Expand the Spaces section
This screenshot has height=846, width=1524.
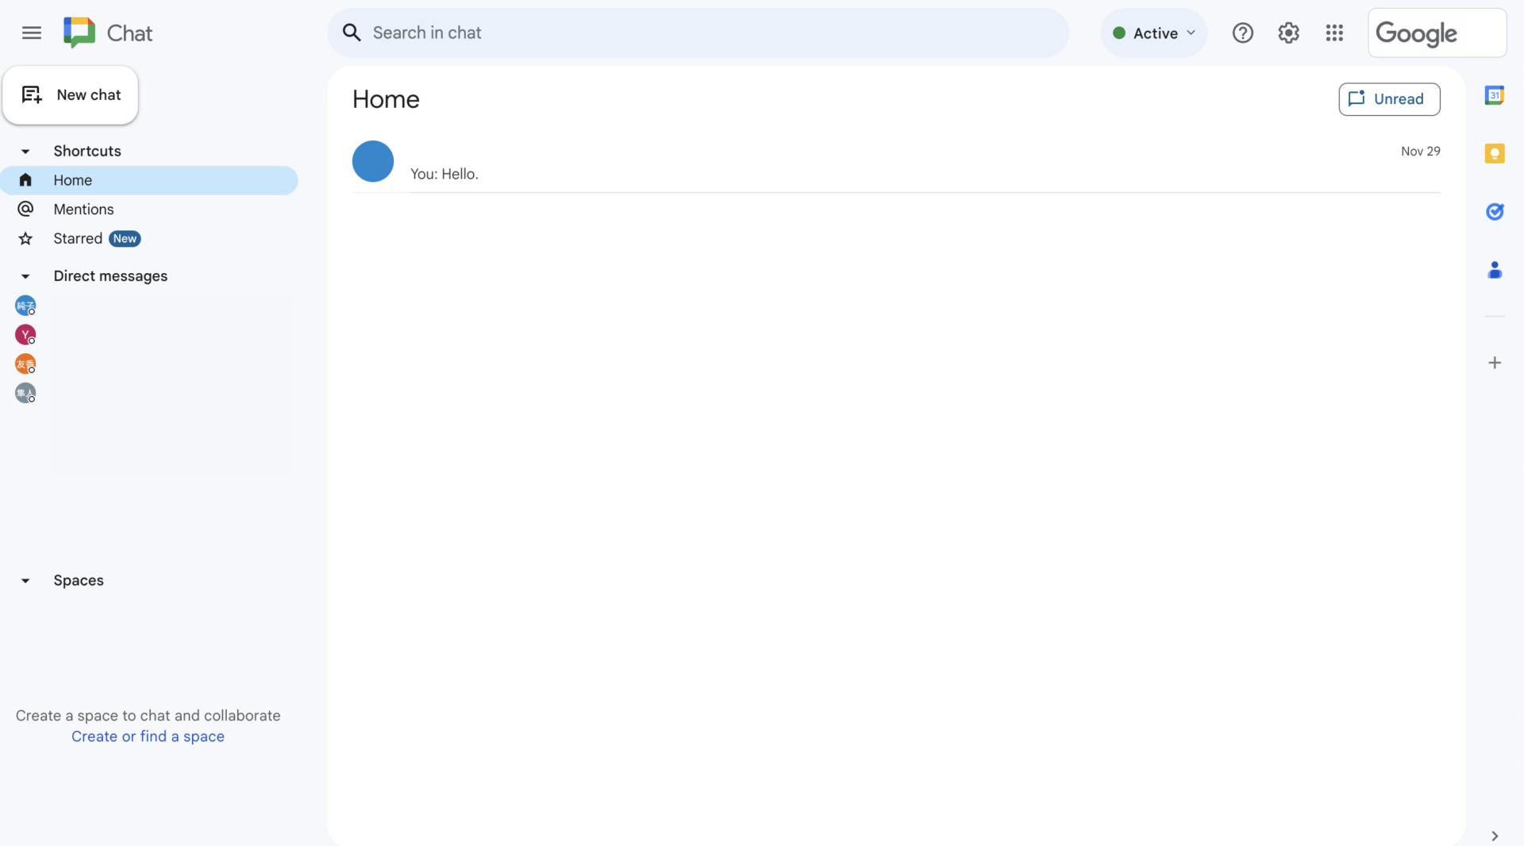[x=25, y=580]
